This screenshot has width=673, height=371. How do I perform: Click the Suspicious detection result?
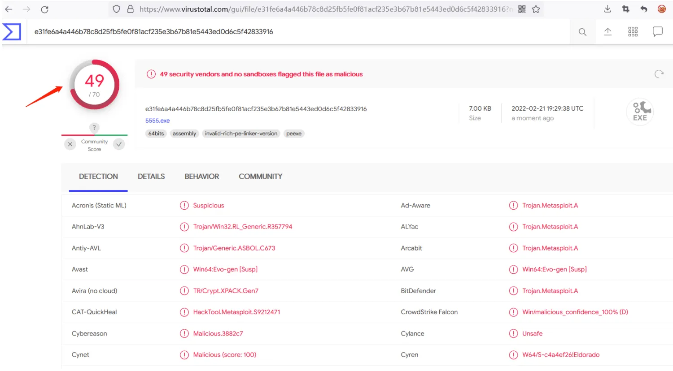tap(209, 206)
